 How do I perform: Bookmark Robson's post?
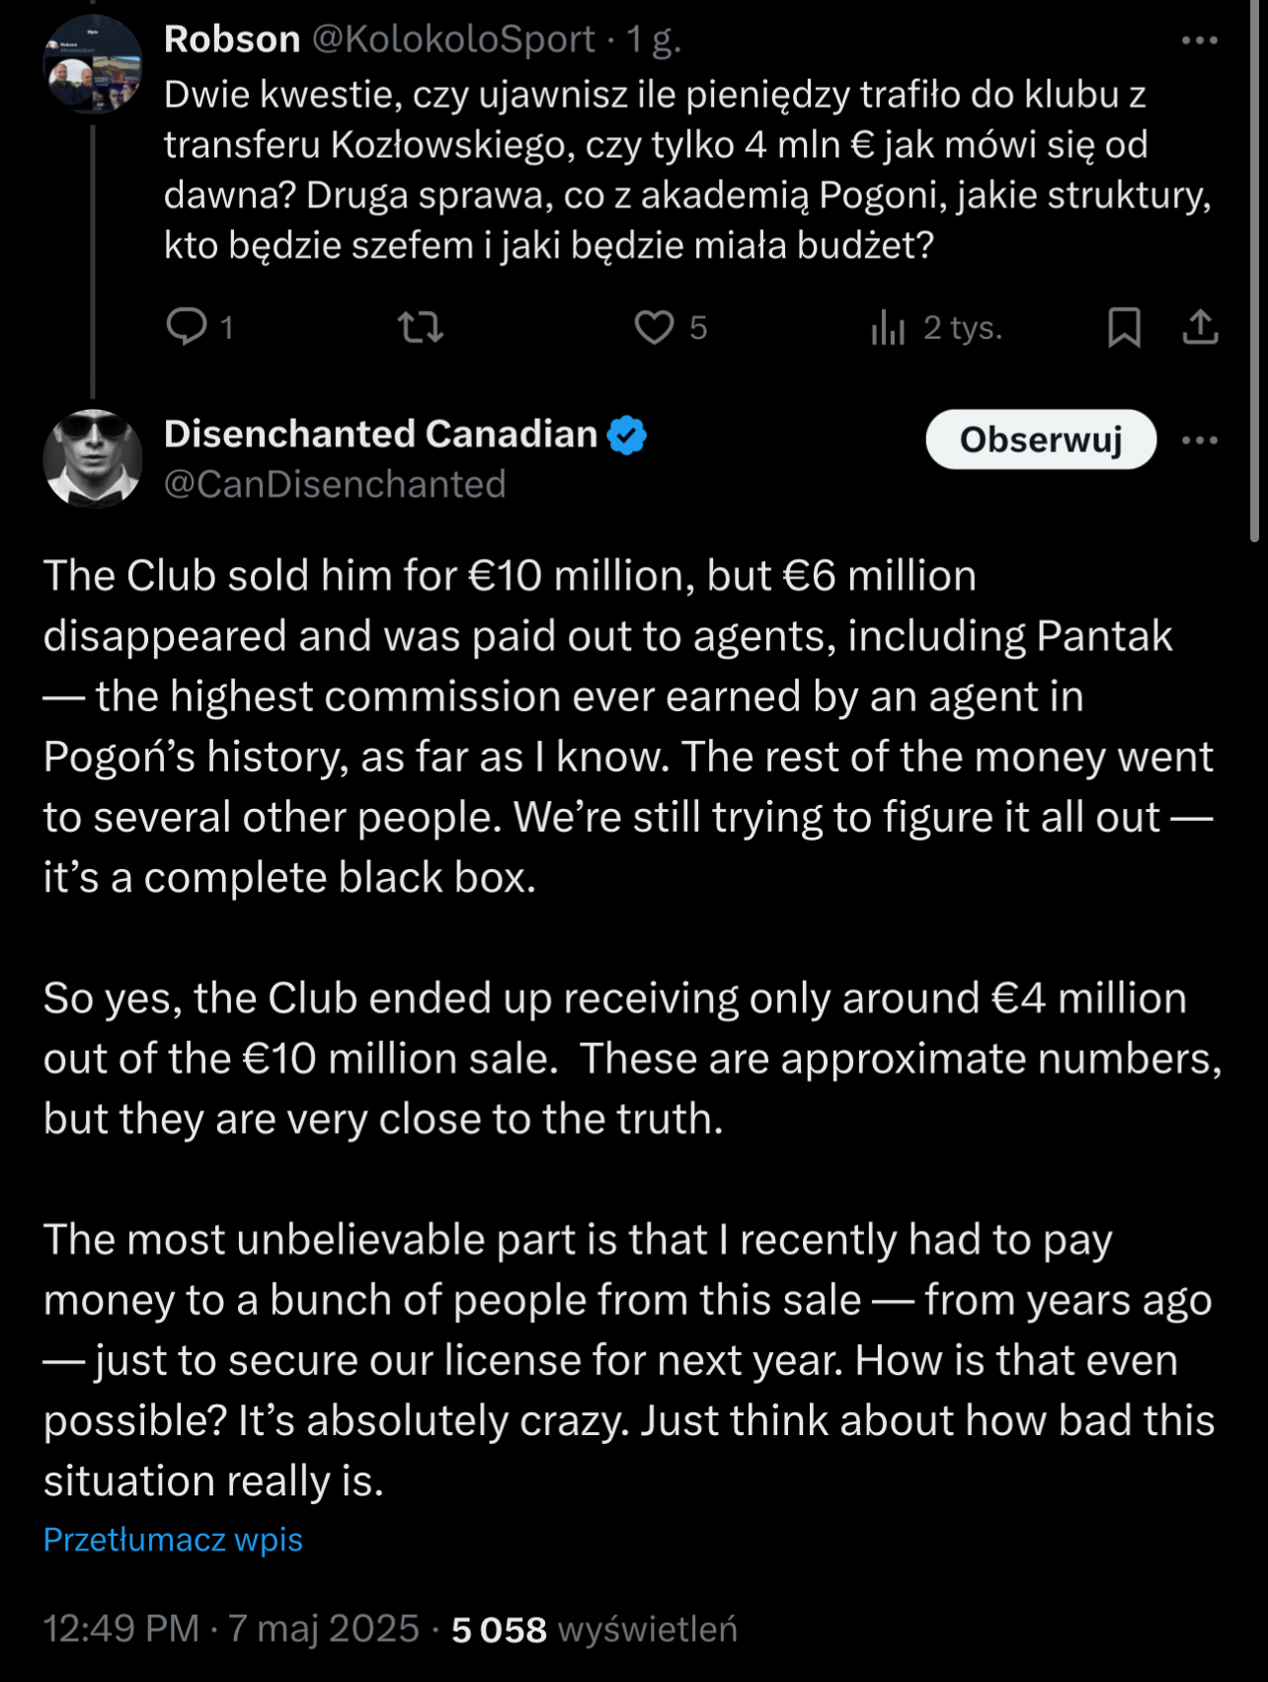click(1124, 327)
